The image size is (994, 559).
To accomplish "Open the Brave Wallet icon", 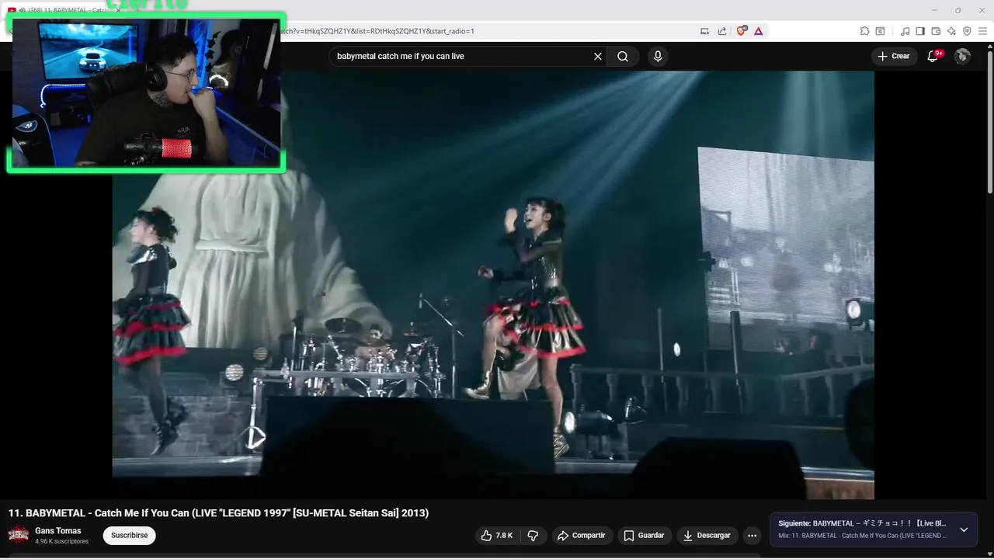I will tap(936, 31).
